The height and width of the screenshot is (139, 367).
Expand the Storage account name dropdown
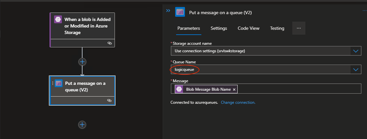[356, 51]
